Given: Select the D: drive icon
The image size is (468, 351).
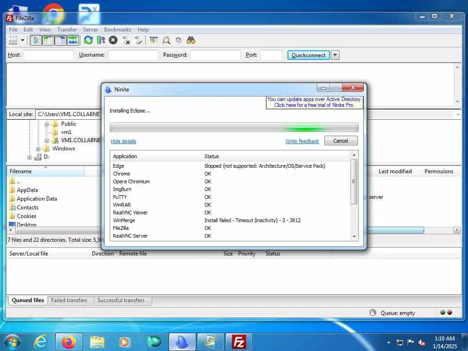Looking at the screenshot, I should 38,157.
